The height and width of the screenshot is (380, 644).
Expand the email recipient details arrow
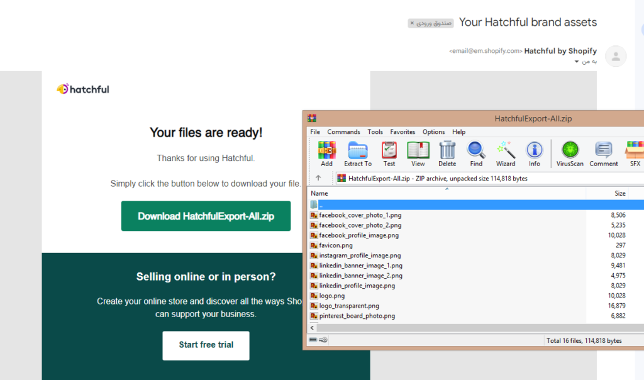click(577, 62)
